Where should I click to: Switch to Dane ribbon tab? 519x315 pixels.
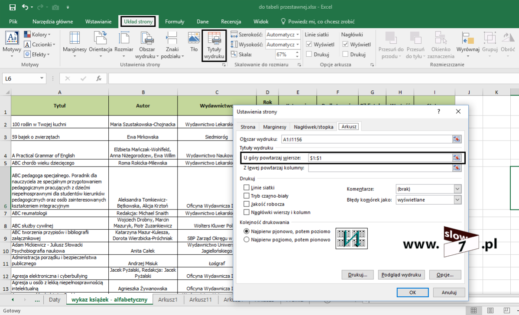(203, 22)
